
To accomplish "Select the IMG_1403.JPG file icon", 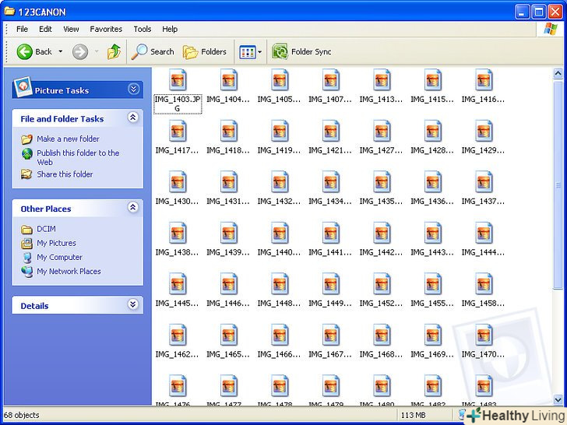I will (178, 79).
